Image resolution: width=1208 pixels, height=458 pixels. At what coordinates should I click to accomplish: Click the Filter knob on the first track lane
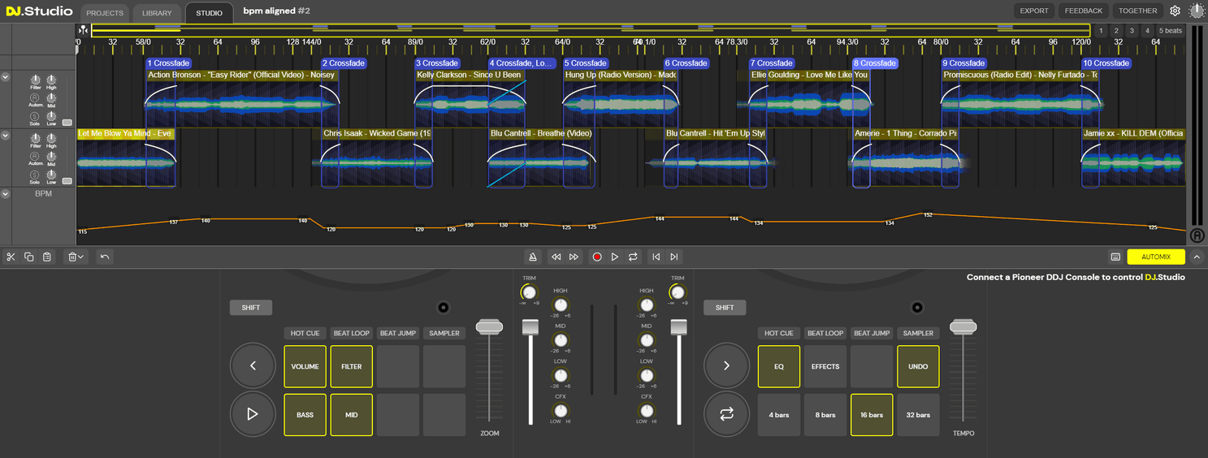(35, 81)
